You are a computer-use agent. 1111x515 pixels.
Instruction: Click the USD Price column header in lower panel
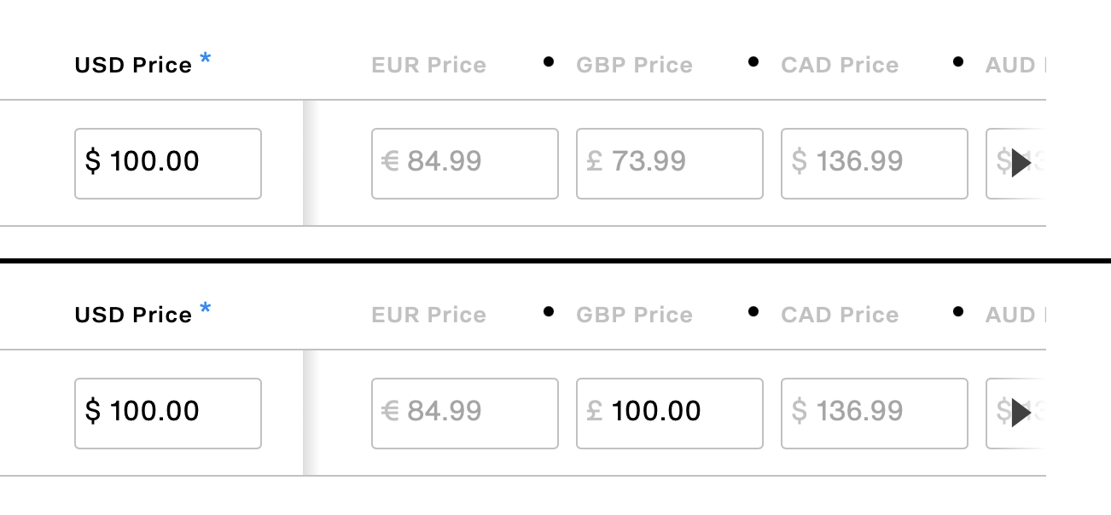click(133, 315)
